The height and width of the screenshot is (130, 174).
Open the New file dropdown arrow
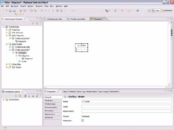[x=7, y=11]
